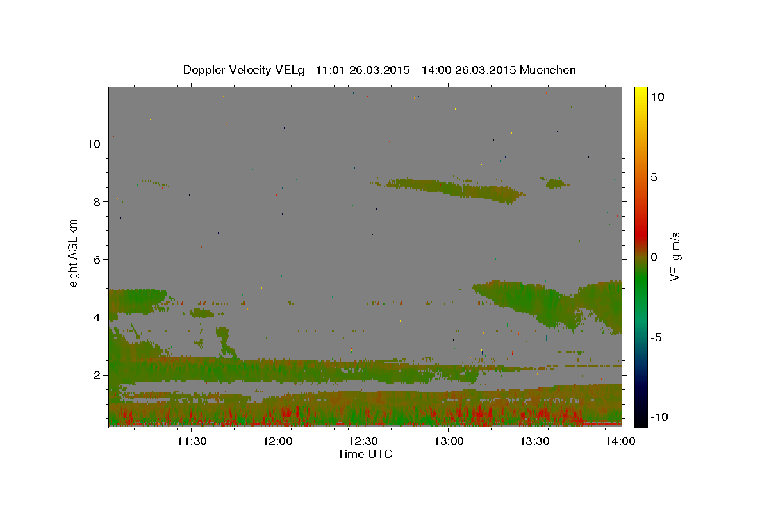This screenshot has width=769, height=513.
Task: Click the 12:30 time tick label
Action: [363, 441]
